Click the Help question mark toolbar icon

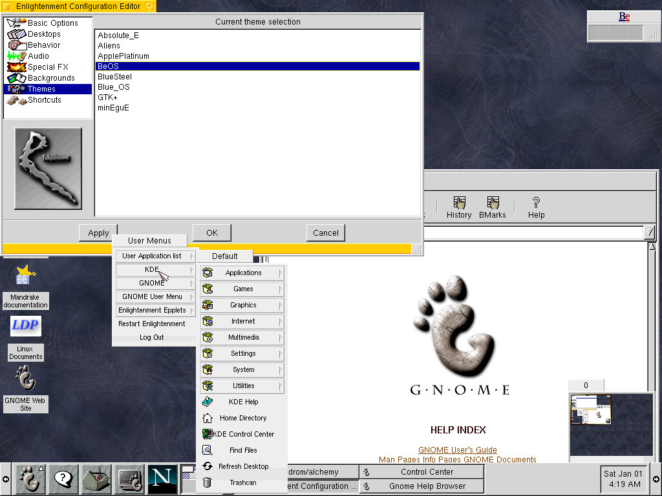pyautogui.click(x=536, y=207)
